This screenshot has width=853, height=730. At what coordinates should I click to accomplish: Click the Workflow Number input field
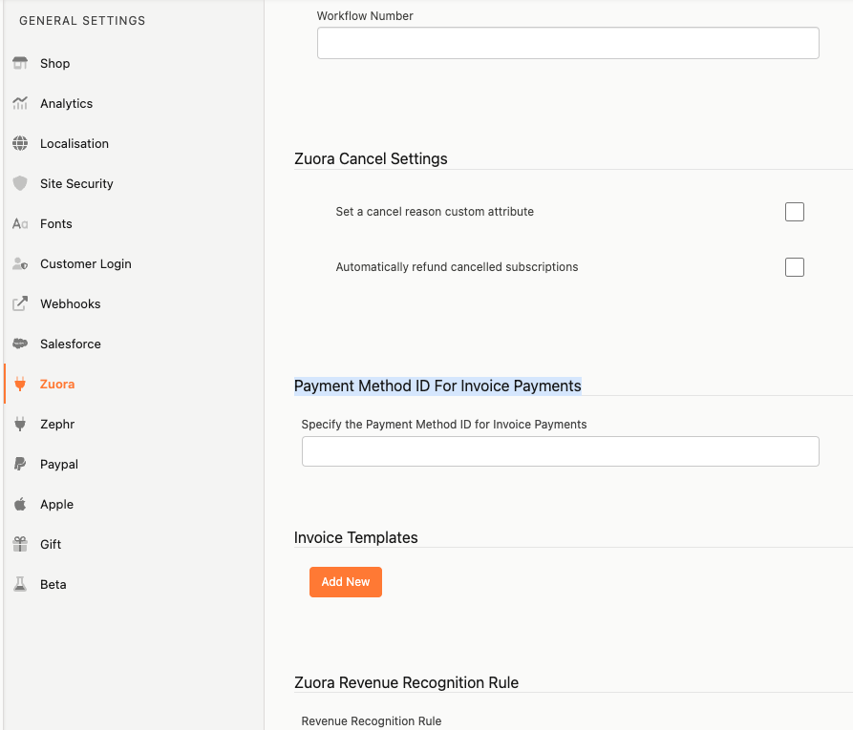(567, 43)
